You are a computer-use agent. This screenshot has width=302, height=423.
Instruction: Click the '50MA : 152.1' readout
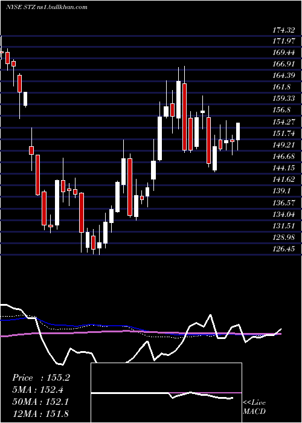coord(40,402)
